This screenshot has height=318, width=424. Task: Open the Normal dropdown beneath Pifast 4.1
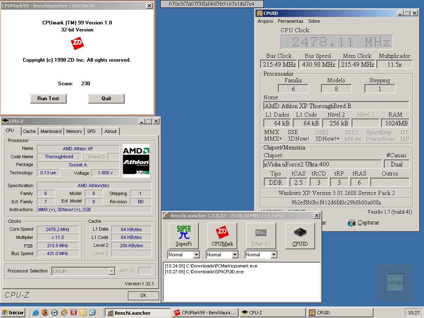point(274,255)
